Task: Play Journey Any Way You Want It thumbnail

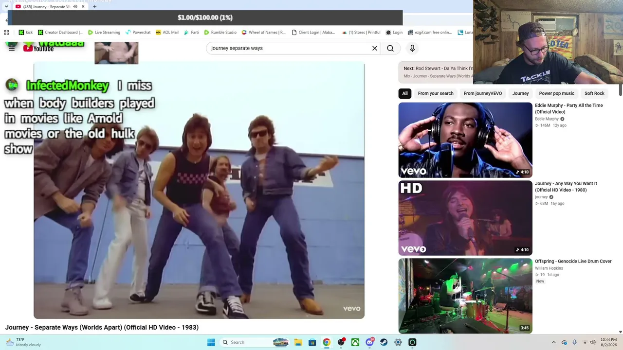Action: click(465, 218)
